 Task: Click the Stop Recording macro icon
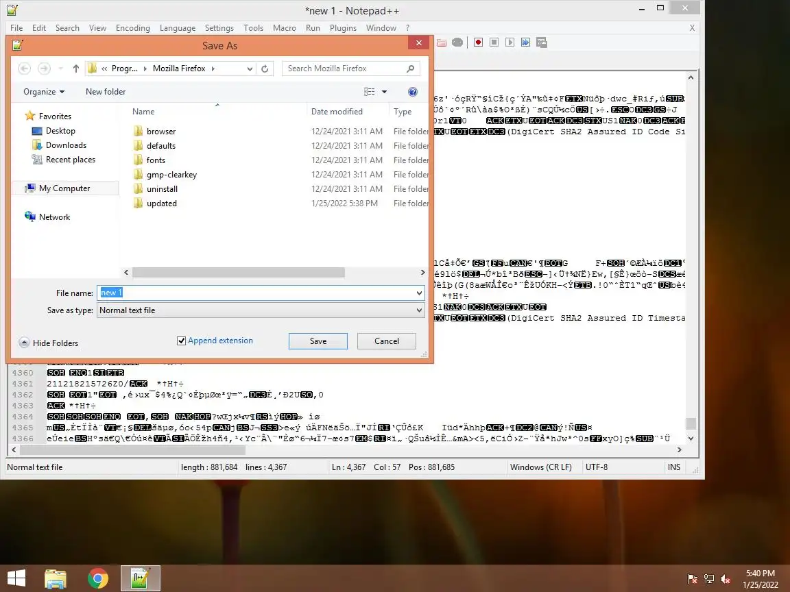494,42
